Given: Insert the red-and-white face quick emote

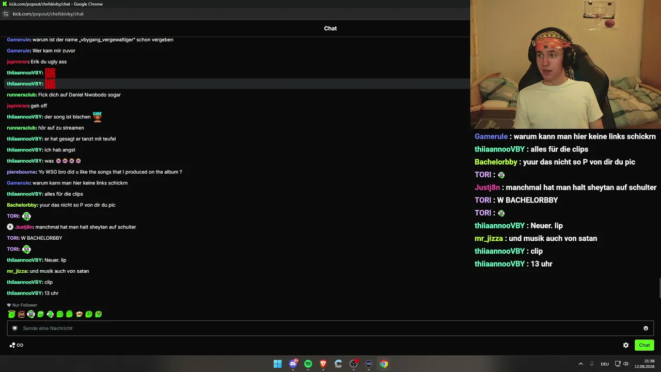Looking at the screenshot, I should click(79, 314).
